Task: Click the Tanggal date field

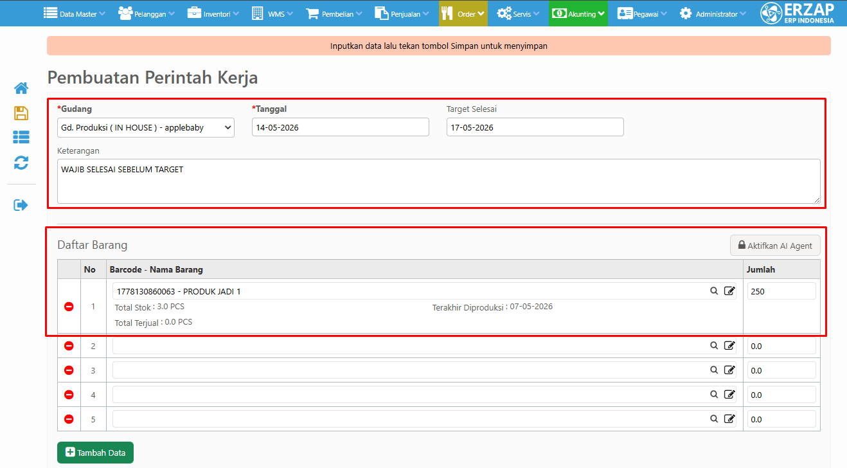Action: [x=341, y=127]
